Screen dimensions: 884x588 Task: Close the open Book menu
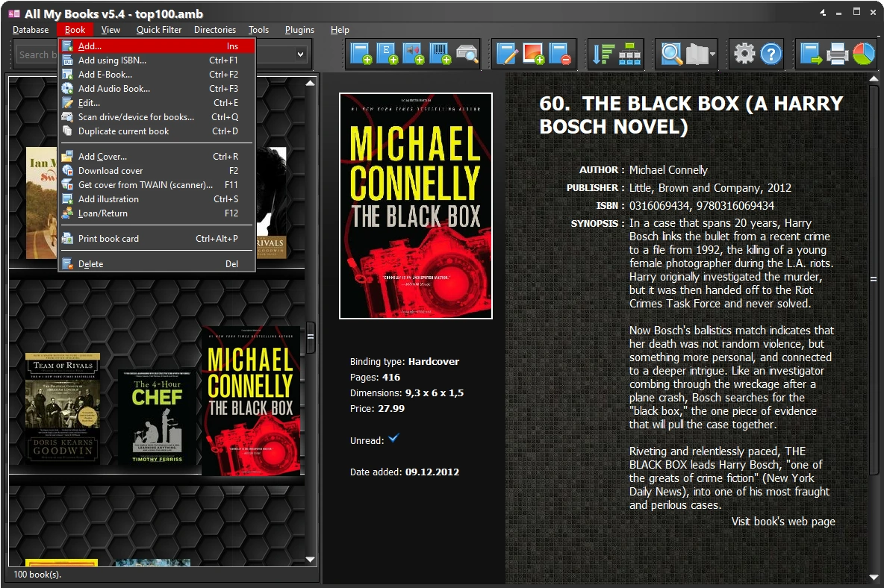tap(75, 30)
